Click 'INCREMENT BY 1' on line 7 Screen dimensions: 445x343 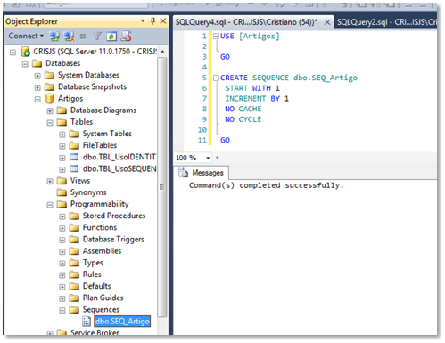(257, 99)
